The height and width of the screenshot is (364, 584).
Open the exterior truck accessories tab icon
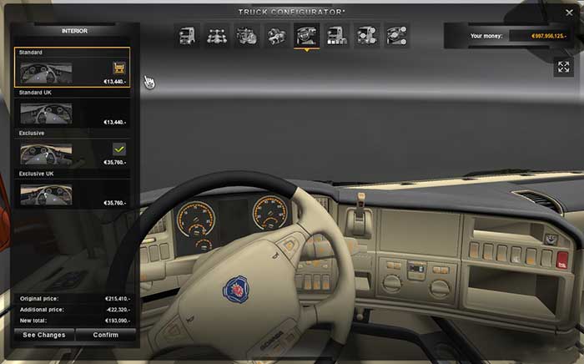pyautogui.click(x=366, y=36)
